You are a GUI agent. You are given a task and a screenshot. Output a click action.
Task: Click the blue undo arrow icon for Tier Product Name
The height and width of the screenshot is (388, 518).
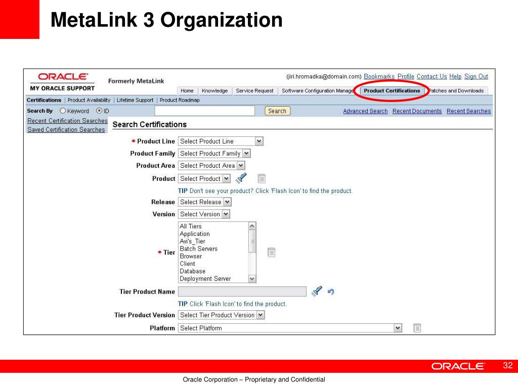(x=331, y=292)
